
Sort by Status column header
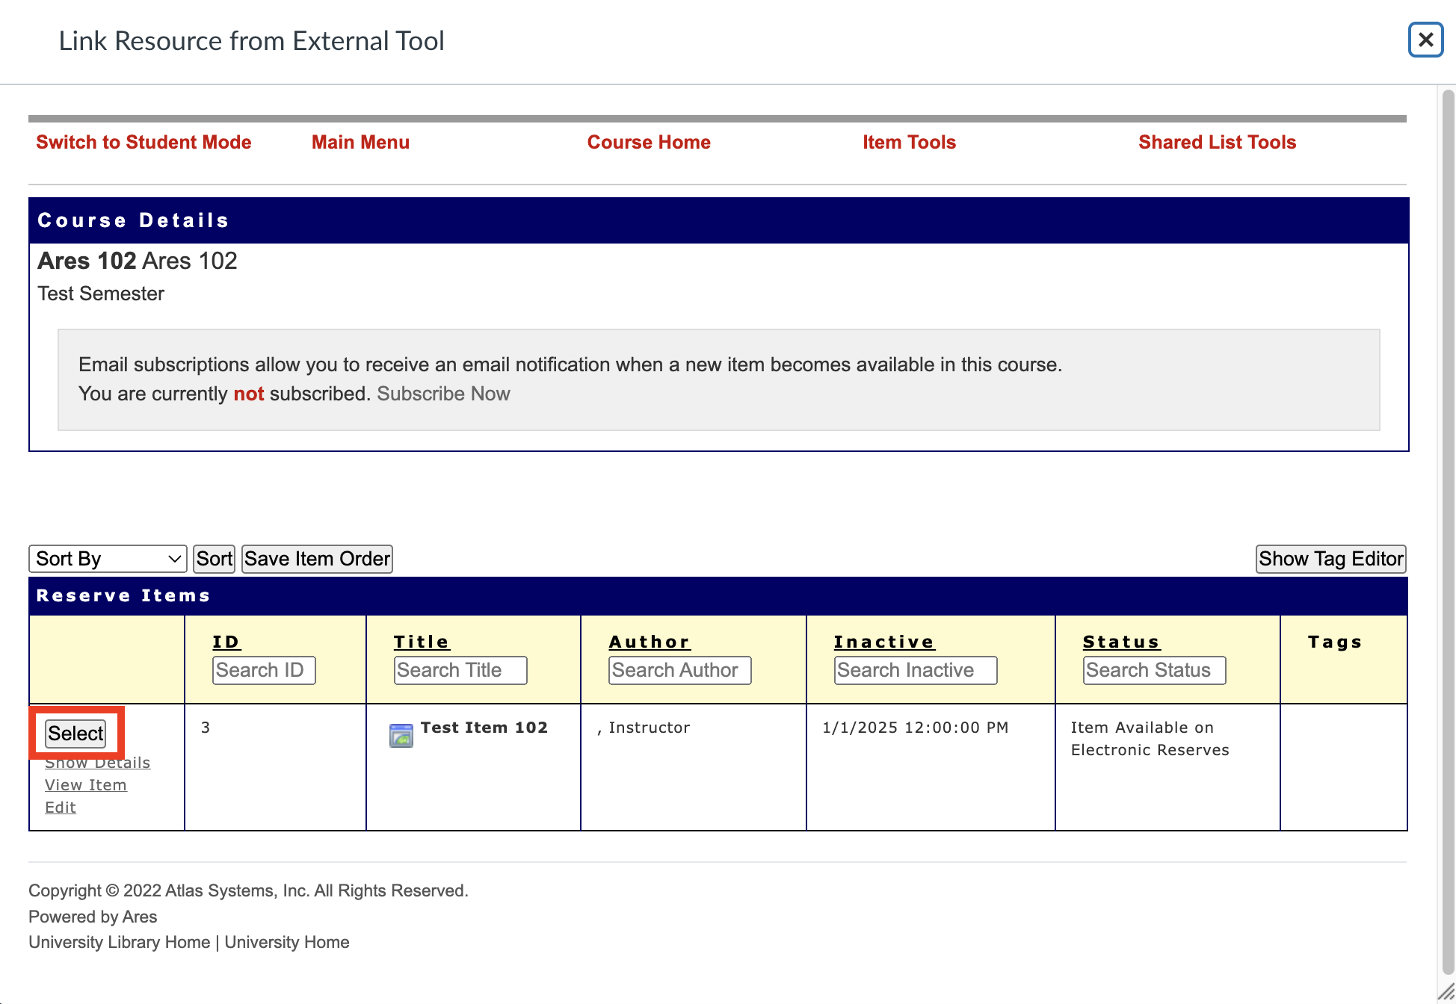tap(1121, 642)
